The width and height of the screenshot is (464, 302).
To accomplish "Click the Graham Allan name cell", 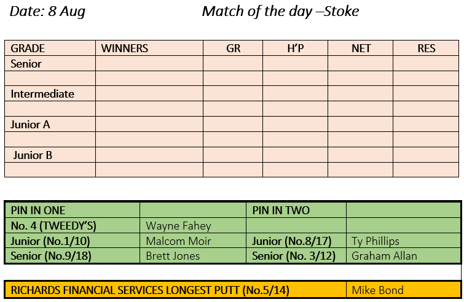I will [404, 255].
